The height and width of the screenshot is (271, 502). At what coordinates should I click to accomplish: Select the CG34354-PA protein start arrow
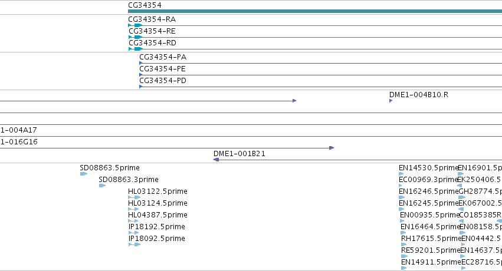click(x=141, y=63)
